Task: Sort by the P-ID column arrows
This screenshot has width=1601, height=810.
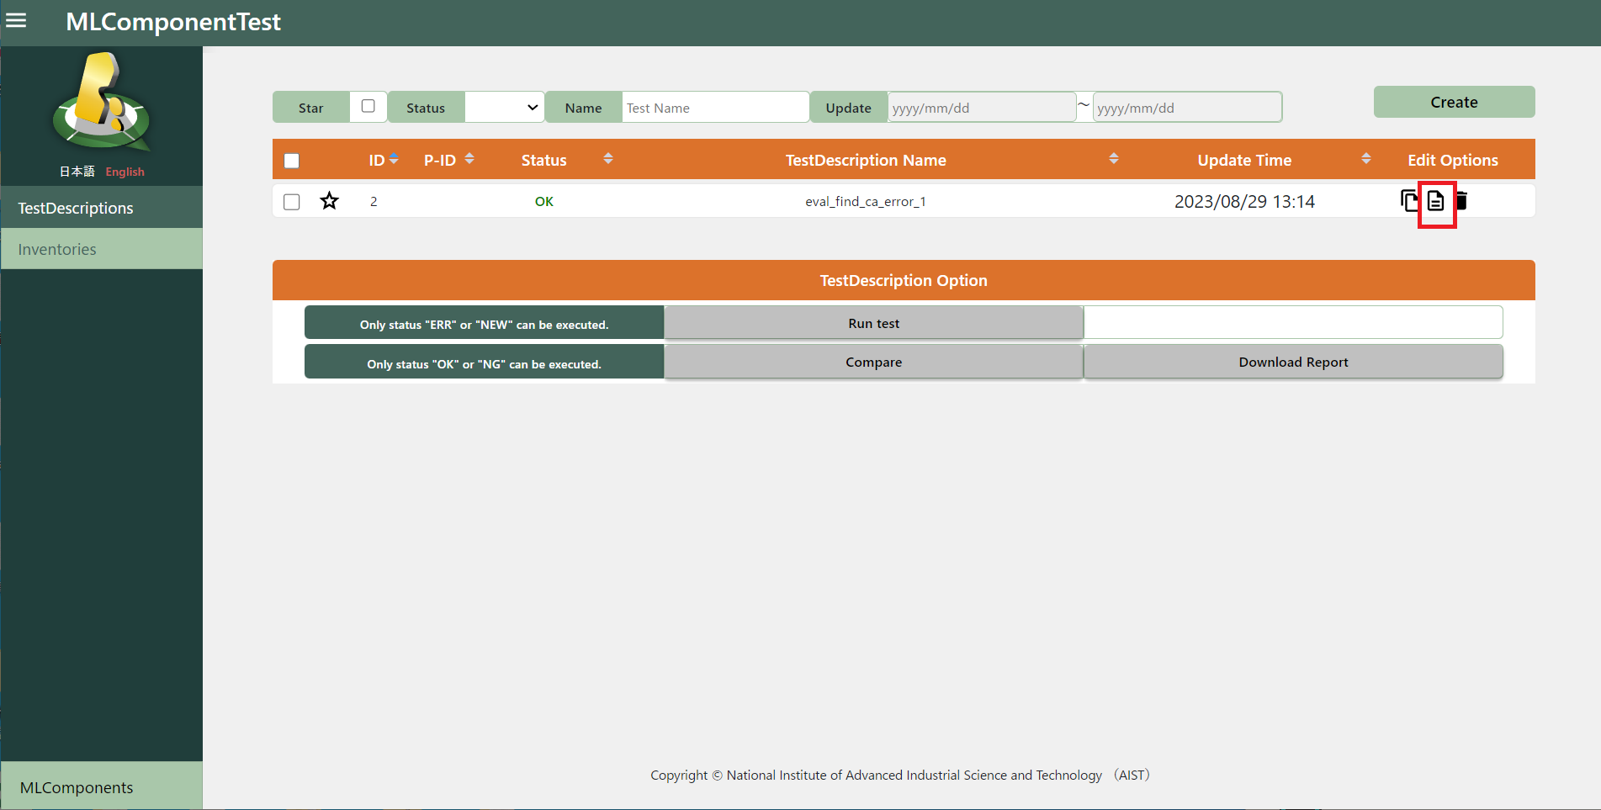Action: (469, 159)
